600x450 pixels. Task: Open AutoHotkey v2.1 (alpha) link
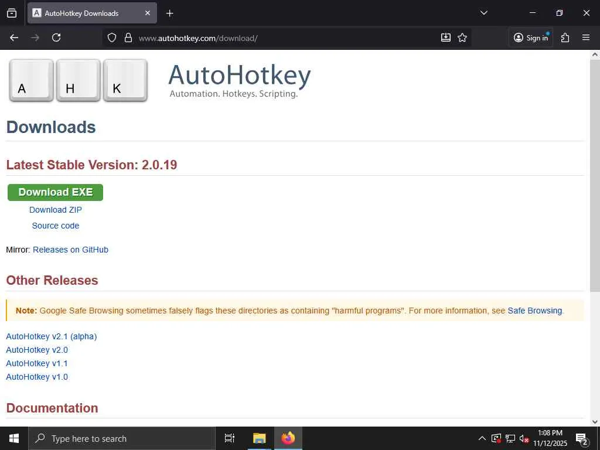pyautogui.click(x=52, y=336)
